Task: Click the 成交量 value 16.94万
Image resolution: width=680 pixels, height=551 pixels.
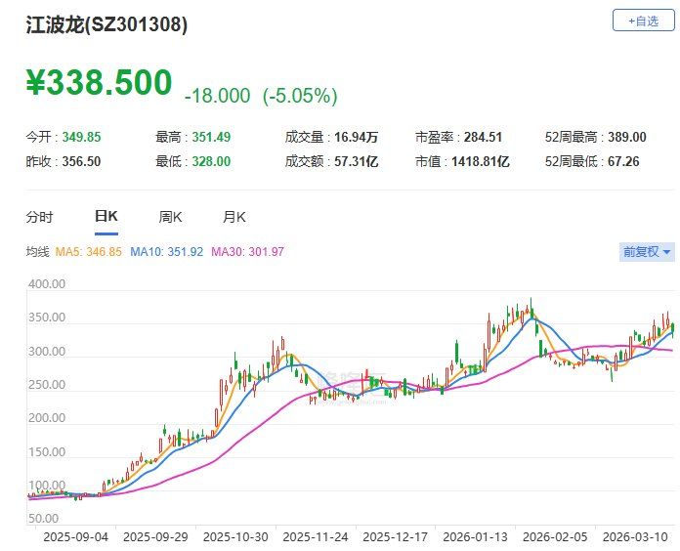Action: pos(356,137)
